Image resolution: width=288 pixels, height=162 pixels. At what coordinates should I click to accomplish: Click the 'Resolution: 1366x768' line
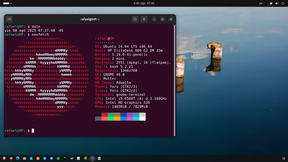116,70
